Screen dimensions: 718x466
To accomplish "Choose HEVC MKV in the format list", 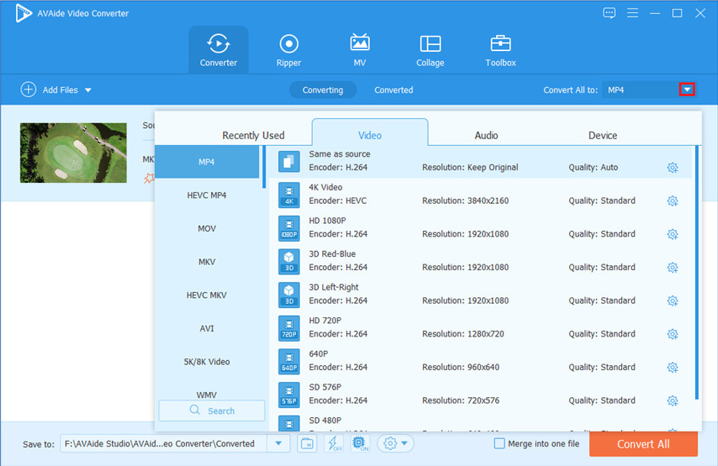I will click(x=207, y=295).
